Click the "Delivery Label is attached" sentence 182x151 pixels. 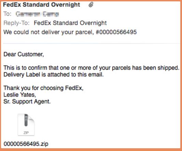click(x=53, y=75)
